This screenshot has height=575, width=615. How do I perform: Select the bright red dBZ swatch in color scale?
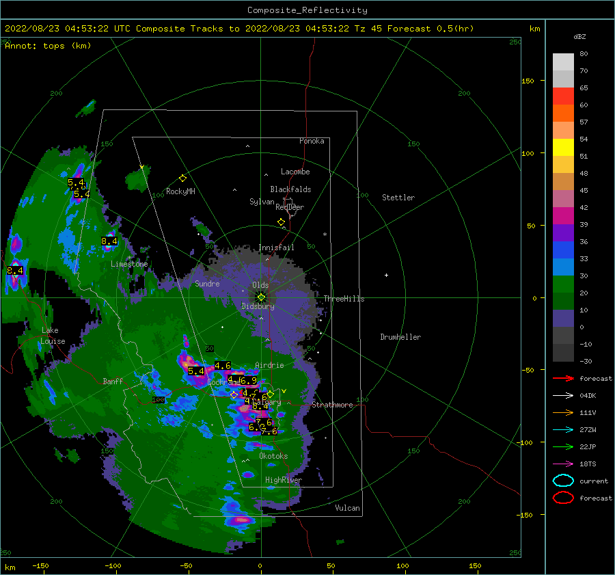coord(563,96)
